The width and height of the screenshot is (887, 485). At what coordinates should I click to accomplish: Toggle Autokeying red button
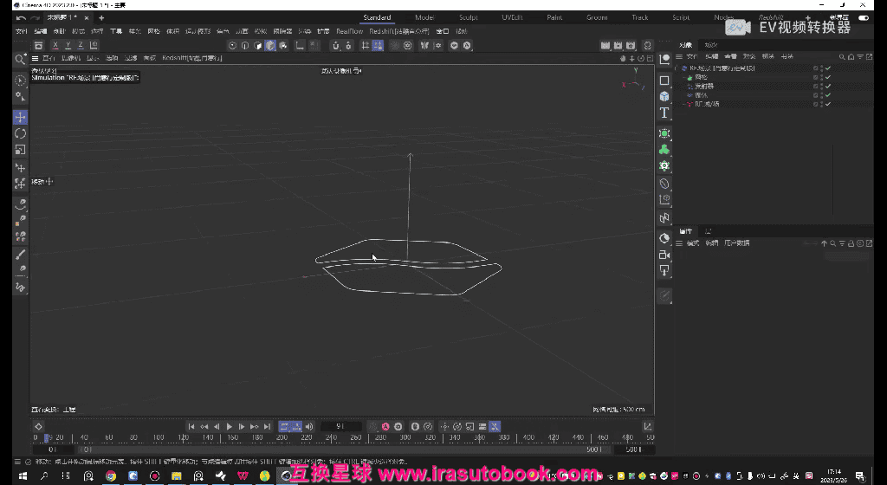click(x=385, y=427)
